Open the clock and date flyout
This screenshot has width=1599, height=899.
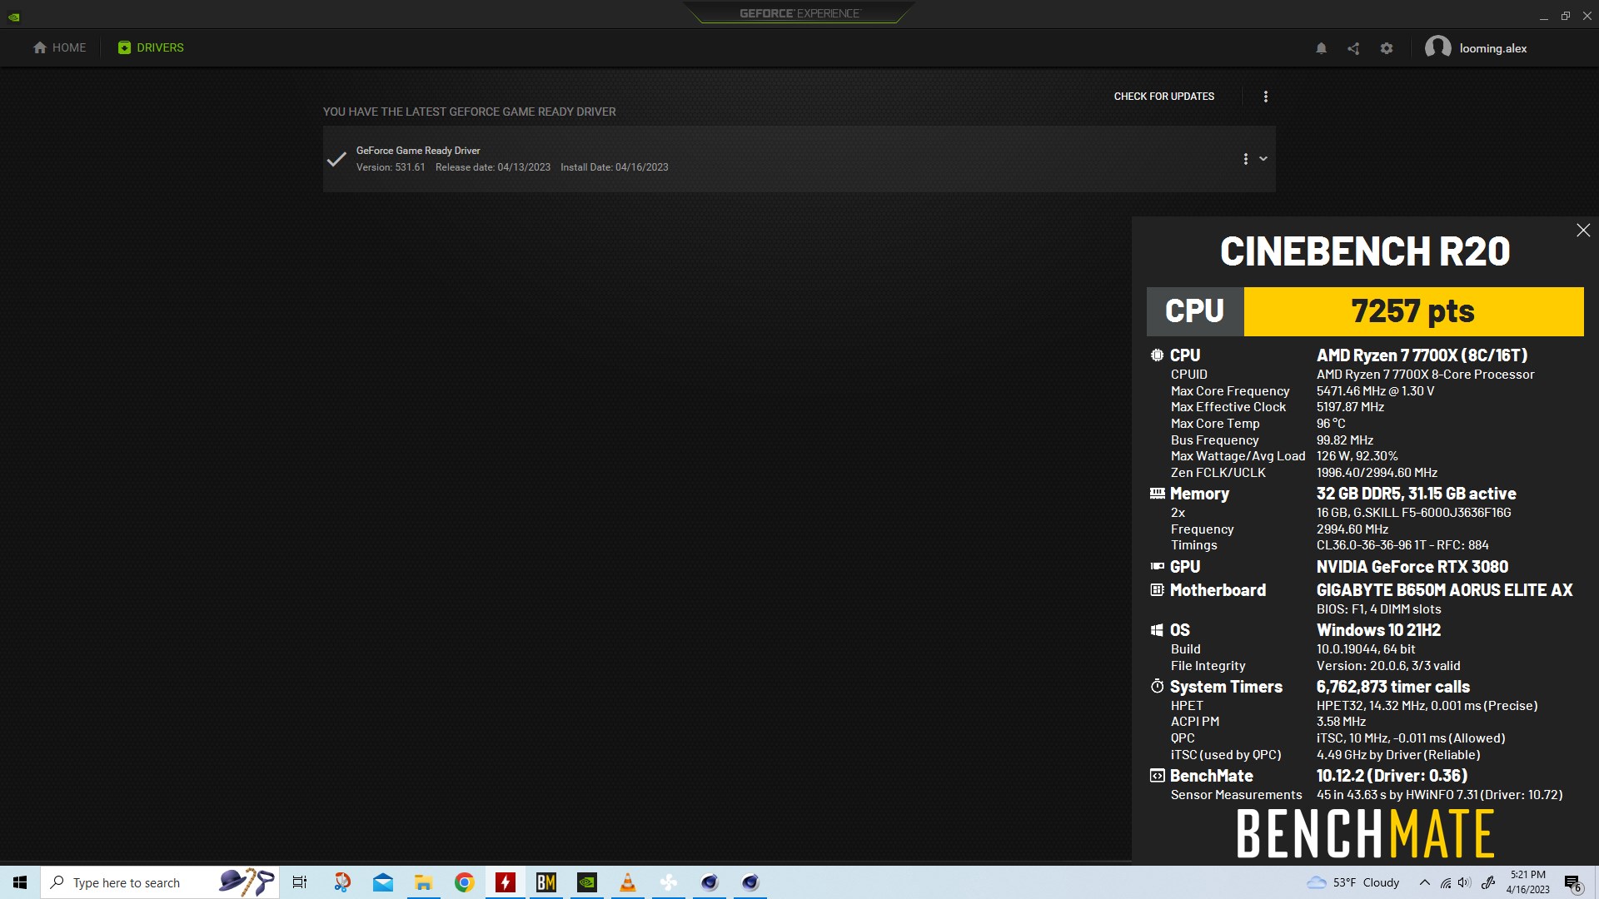click(1528, 882)
